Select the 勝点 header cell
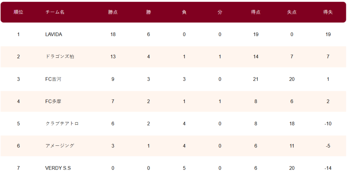This screenshot has height=180, width=347. coord(113,12)
